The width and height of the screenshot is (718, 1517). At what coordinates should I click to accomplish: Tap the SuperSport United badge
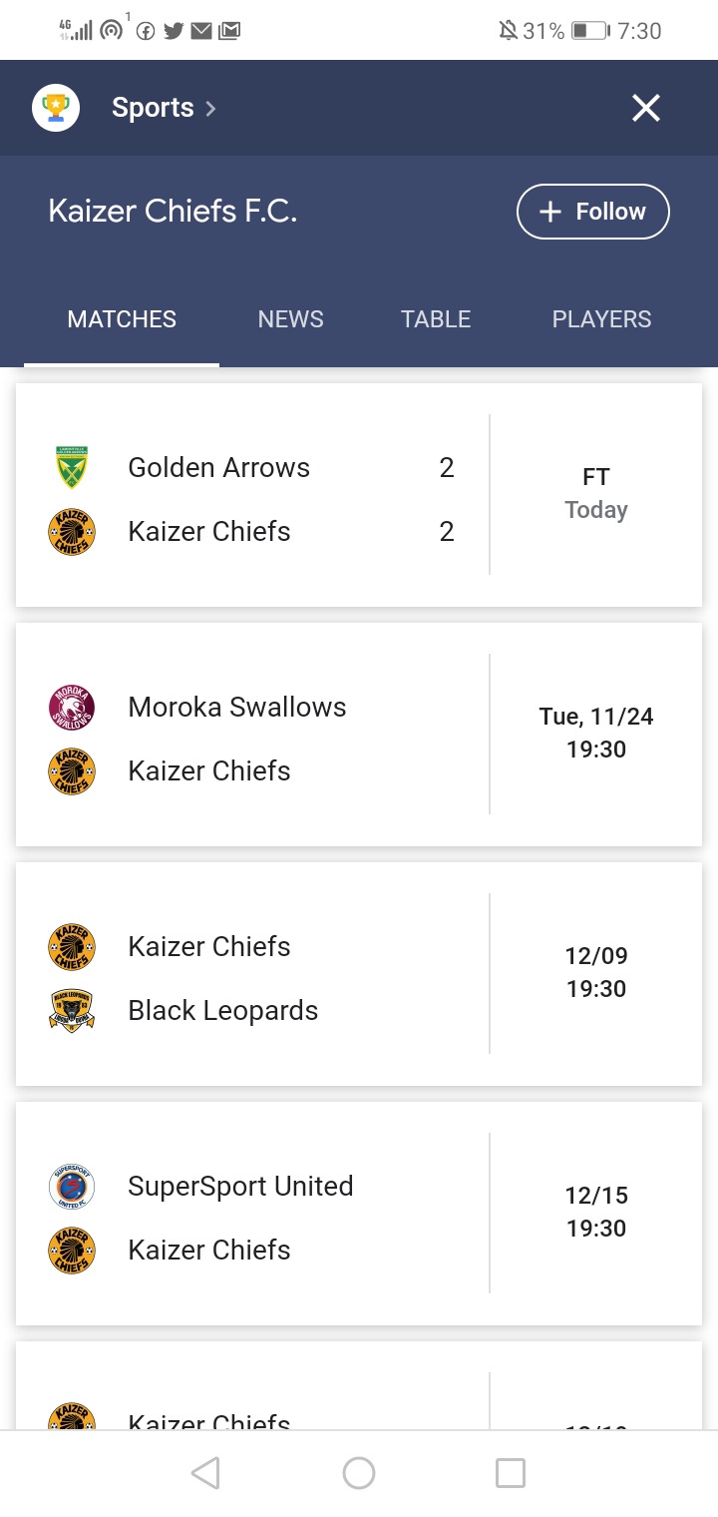pos(72,1187)
